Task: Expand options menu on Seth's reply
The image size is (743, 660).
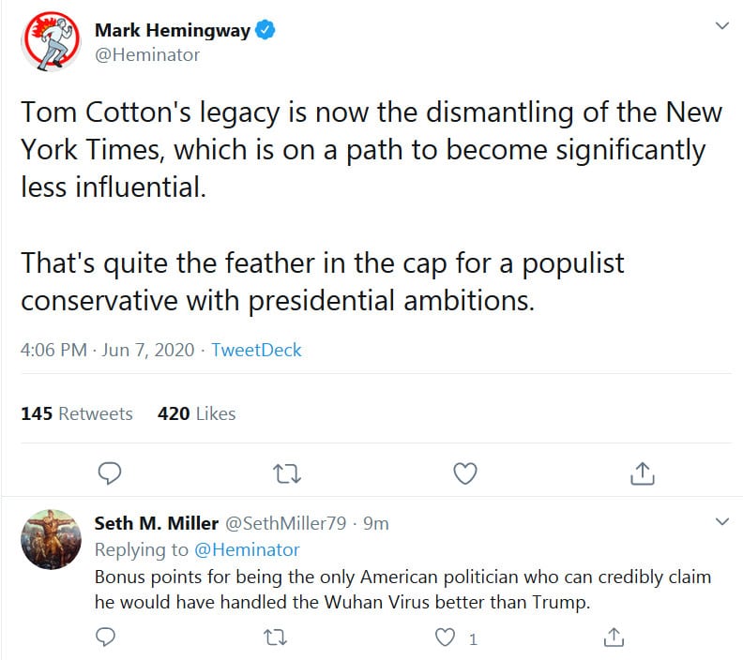Action: (x=721, y=521)
